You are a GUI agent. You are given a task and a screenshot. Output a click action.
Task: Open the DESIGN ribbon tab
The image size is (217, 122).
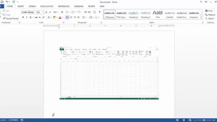pos(32,6)
